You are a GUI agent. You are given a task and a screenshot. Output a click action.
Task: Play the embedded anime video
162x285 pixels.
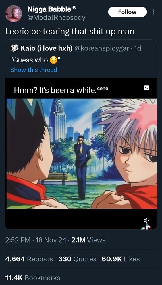pos(81,154)
